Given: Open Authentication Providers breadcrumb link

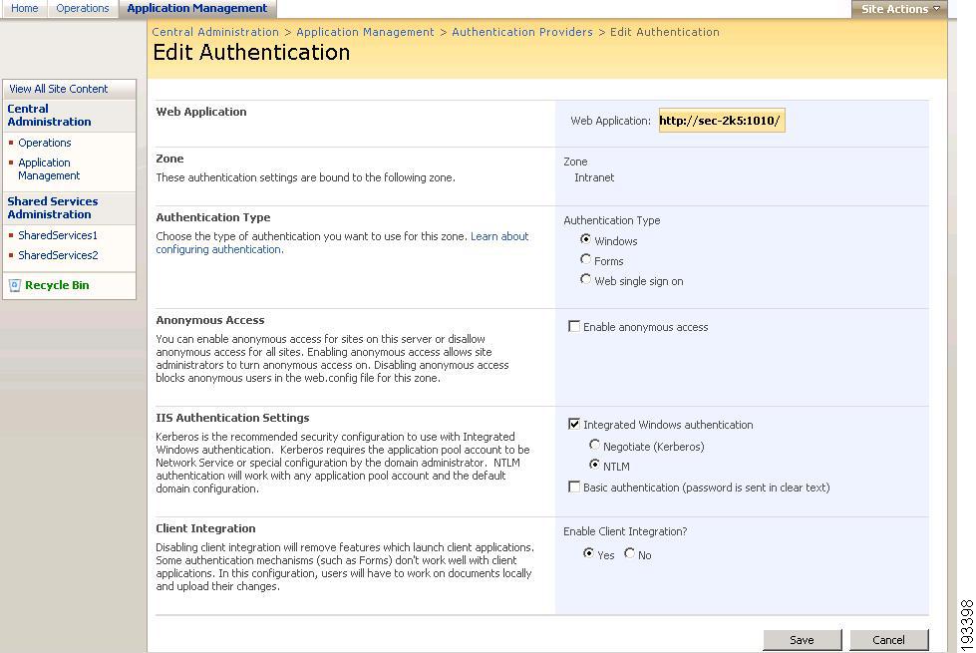Looking at the screenshot, I should (522, 32).
